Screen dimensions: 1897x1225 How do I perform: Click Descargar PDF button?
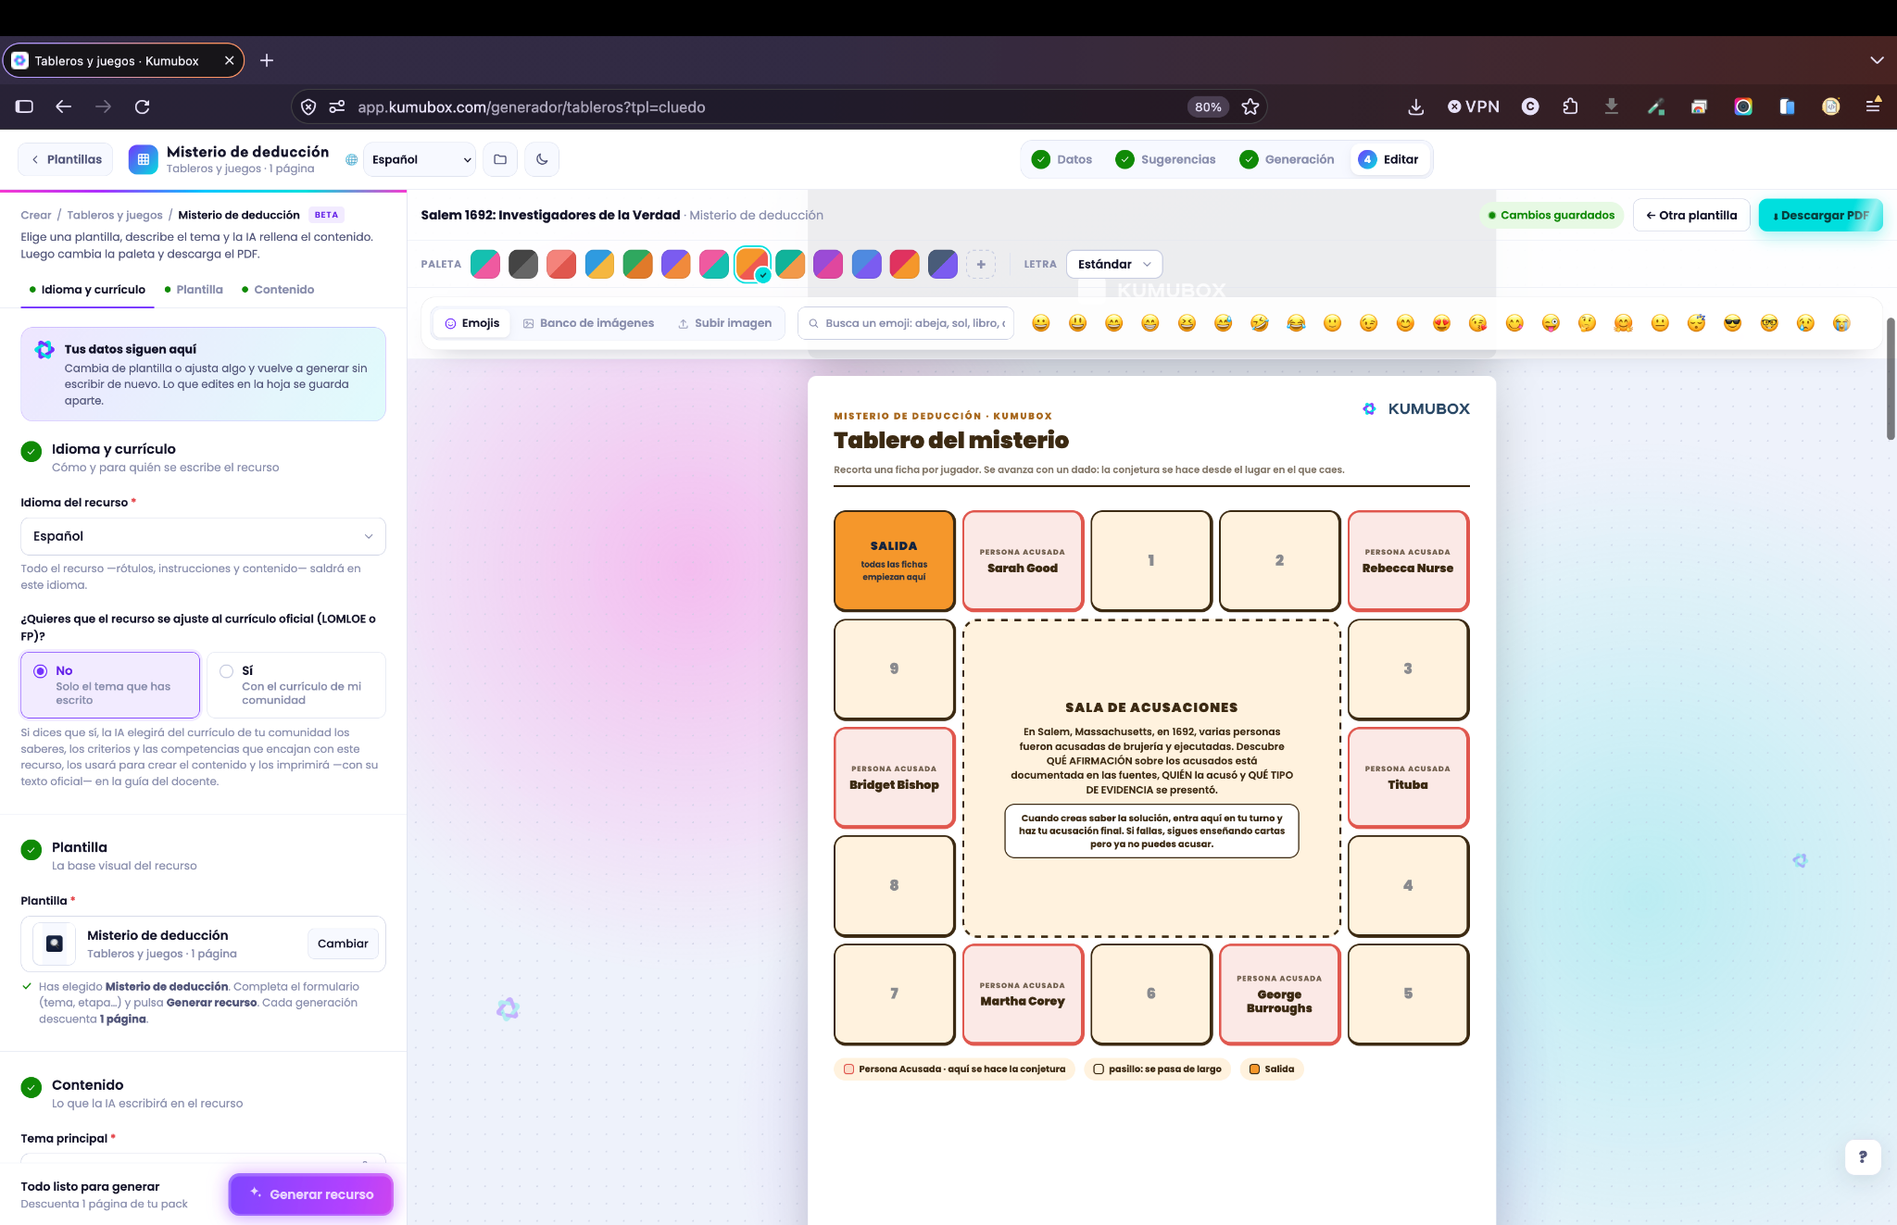pos(1821,215)
